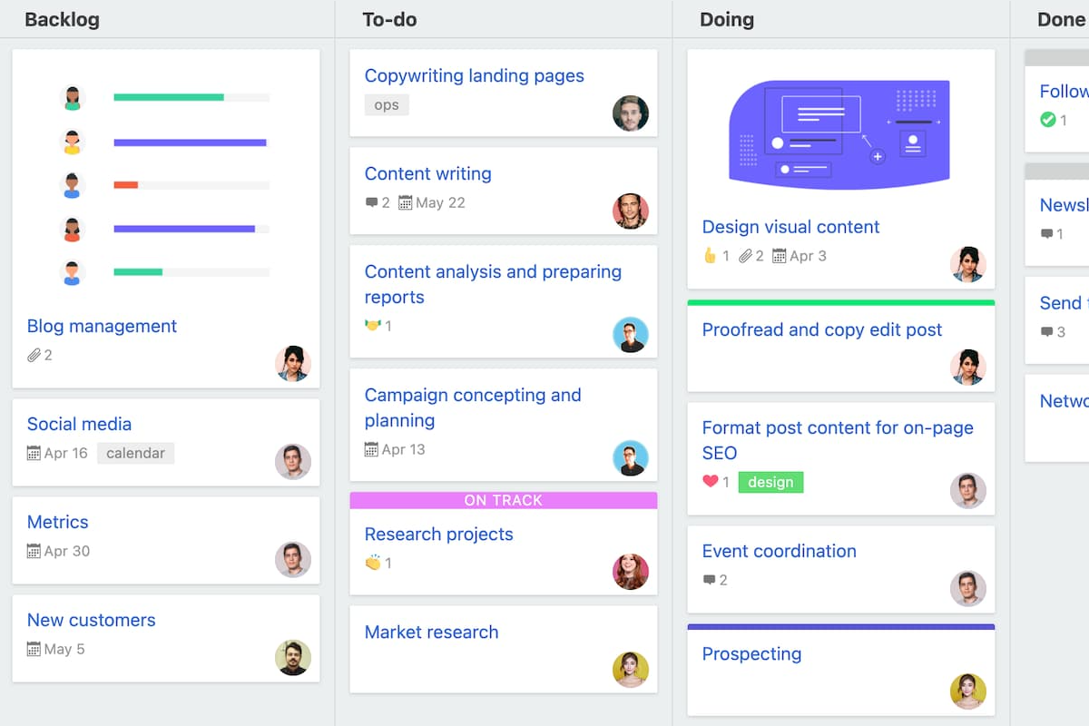Click calendar icon next to Apr 16
This screenshot has height=726, width=1089.
tap(34, 453)
